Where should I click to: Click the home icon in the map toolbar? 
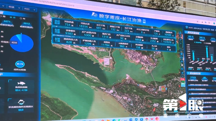pyautogui.click(x=181, y=40)
